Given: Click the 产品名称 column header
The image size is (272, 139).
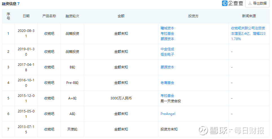Looking at the screenshot, I should click(x=49, y=16).
